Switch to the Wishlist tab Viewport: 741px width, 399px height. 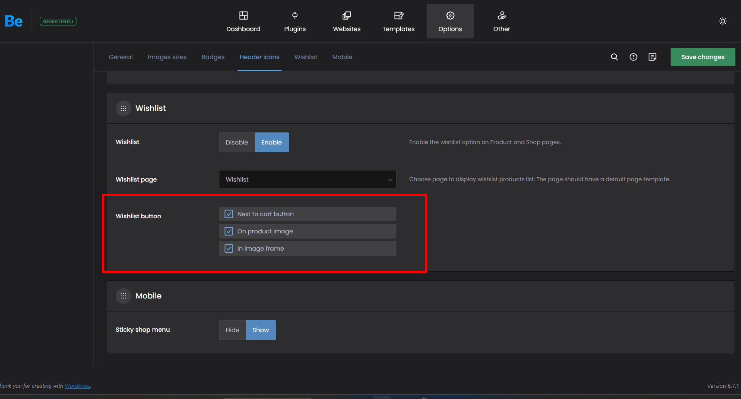coord(306,57)
